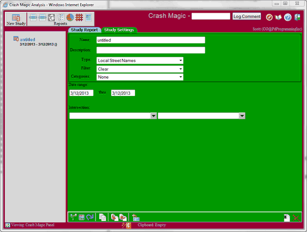Click the colored grid icon in the bottom toolbar

coord(81,217)
